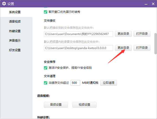The height and width of the screenshot is (119, 157).
Task: Click 更改目录 for recording files folder
Action: coord(123,48)
